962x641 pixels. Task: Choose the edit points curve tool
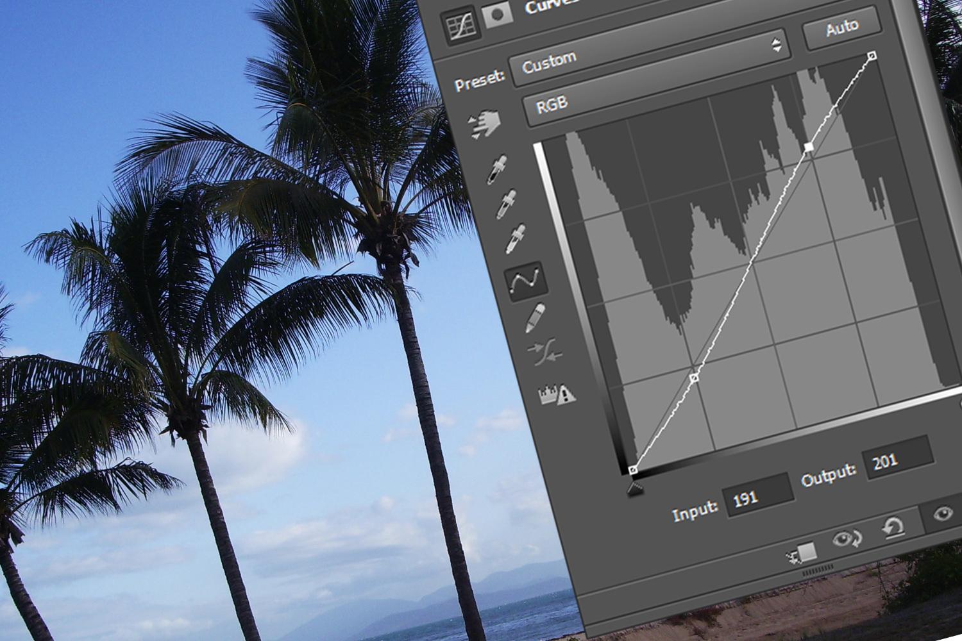[x=526, y=280]
